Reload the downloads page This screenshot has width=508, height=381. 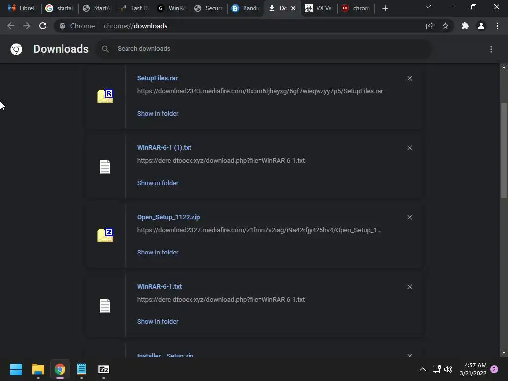tap(43, 26)
